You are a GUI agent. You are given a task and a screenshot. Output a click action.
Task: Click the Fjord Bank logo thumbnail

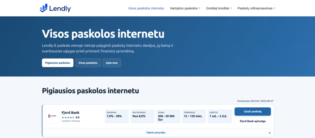tap(52, 116)
